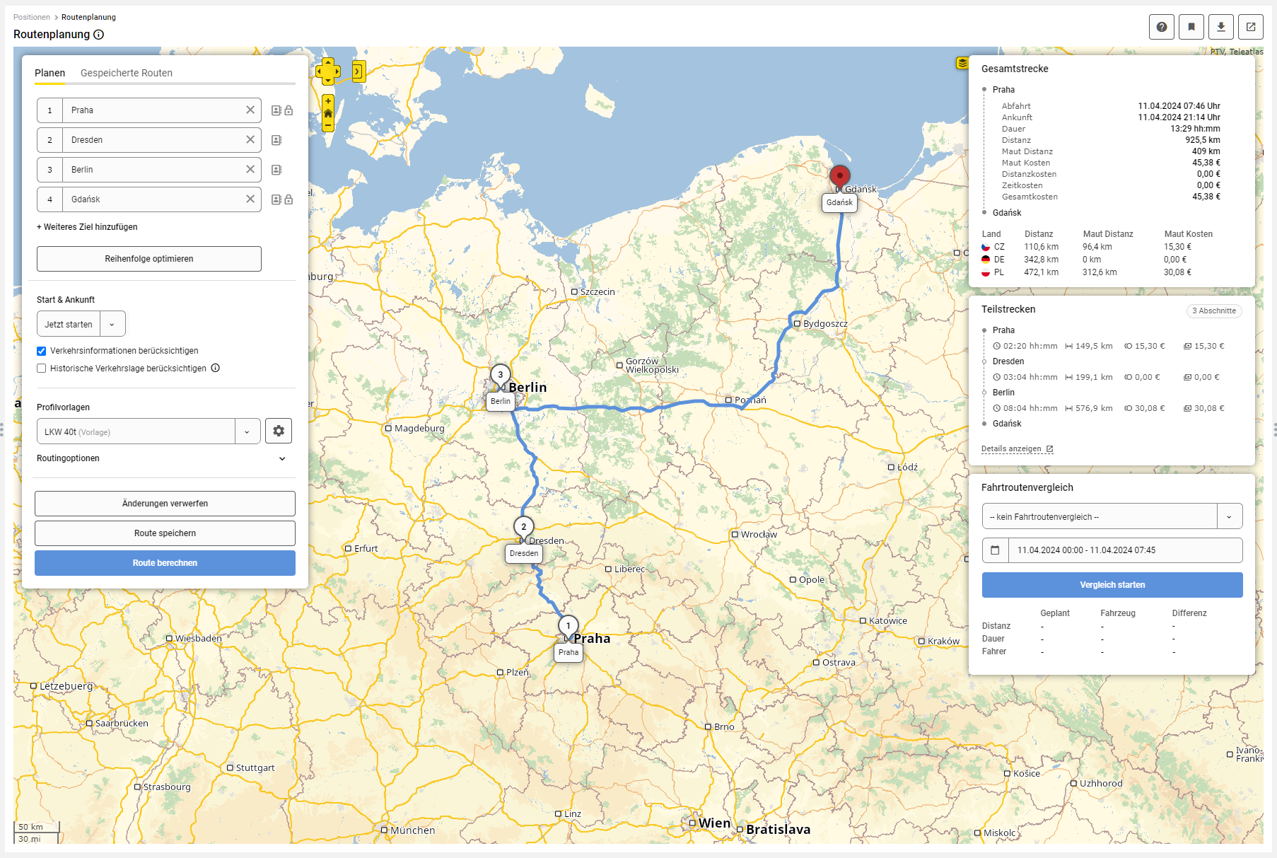Image resolution: width=1277 pixels, height=858 pixels.
Task: Click the CZ country row
Action: 1098,247
